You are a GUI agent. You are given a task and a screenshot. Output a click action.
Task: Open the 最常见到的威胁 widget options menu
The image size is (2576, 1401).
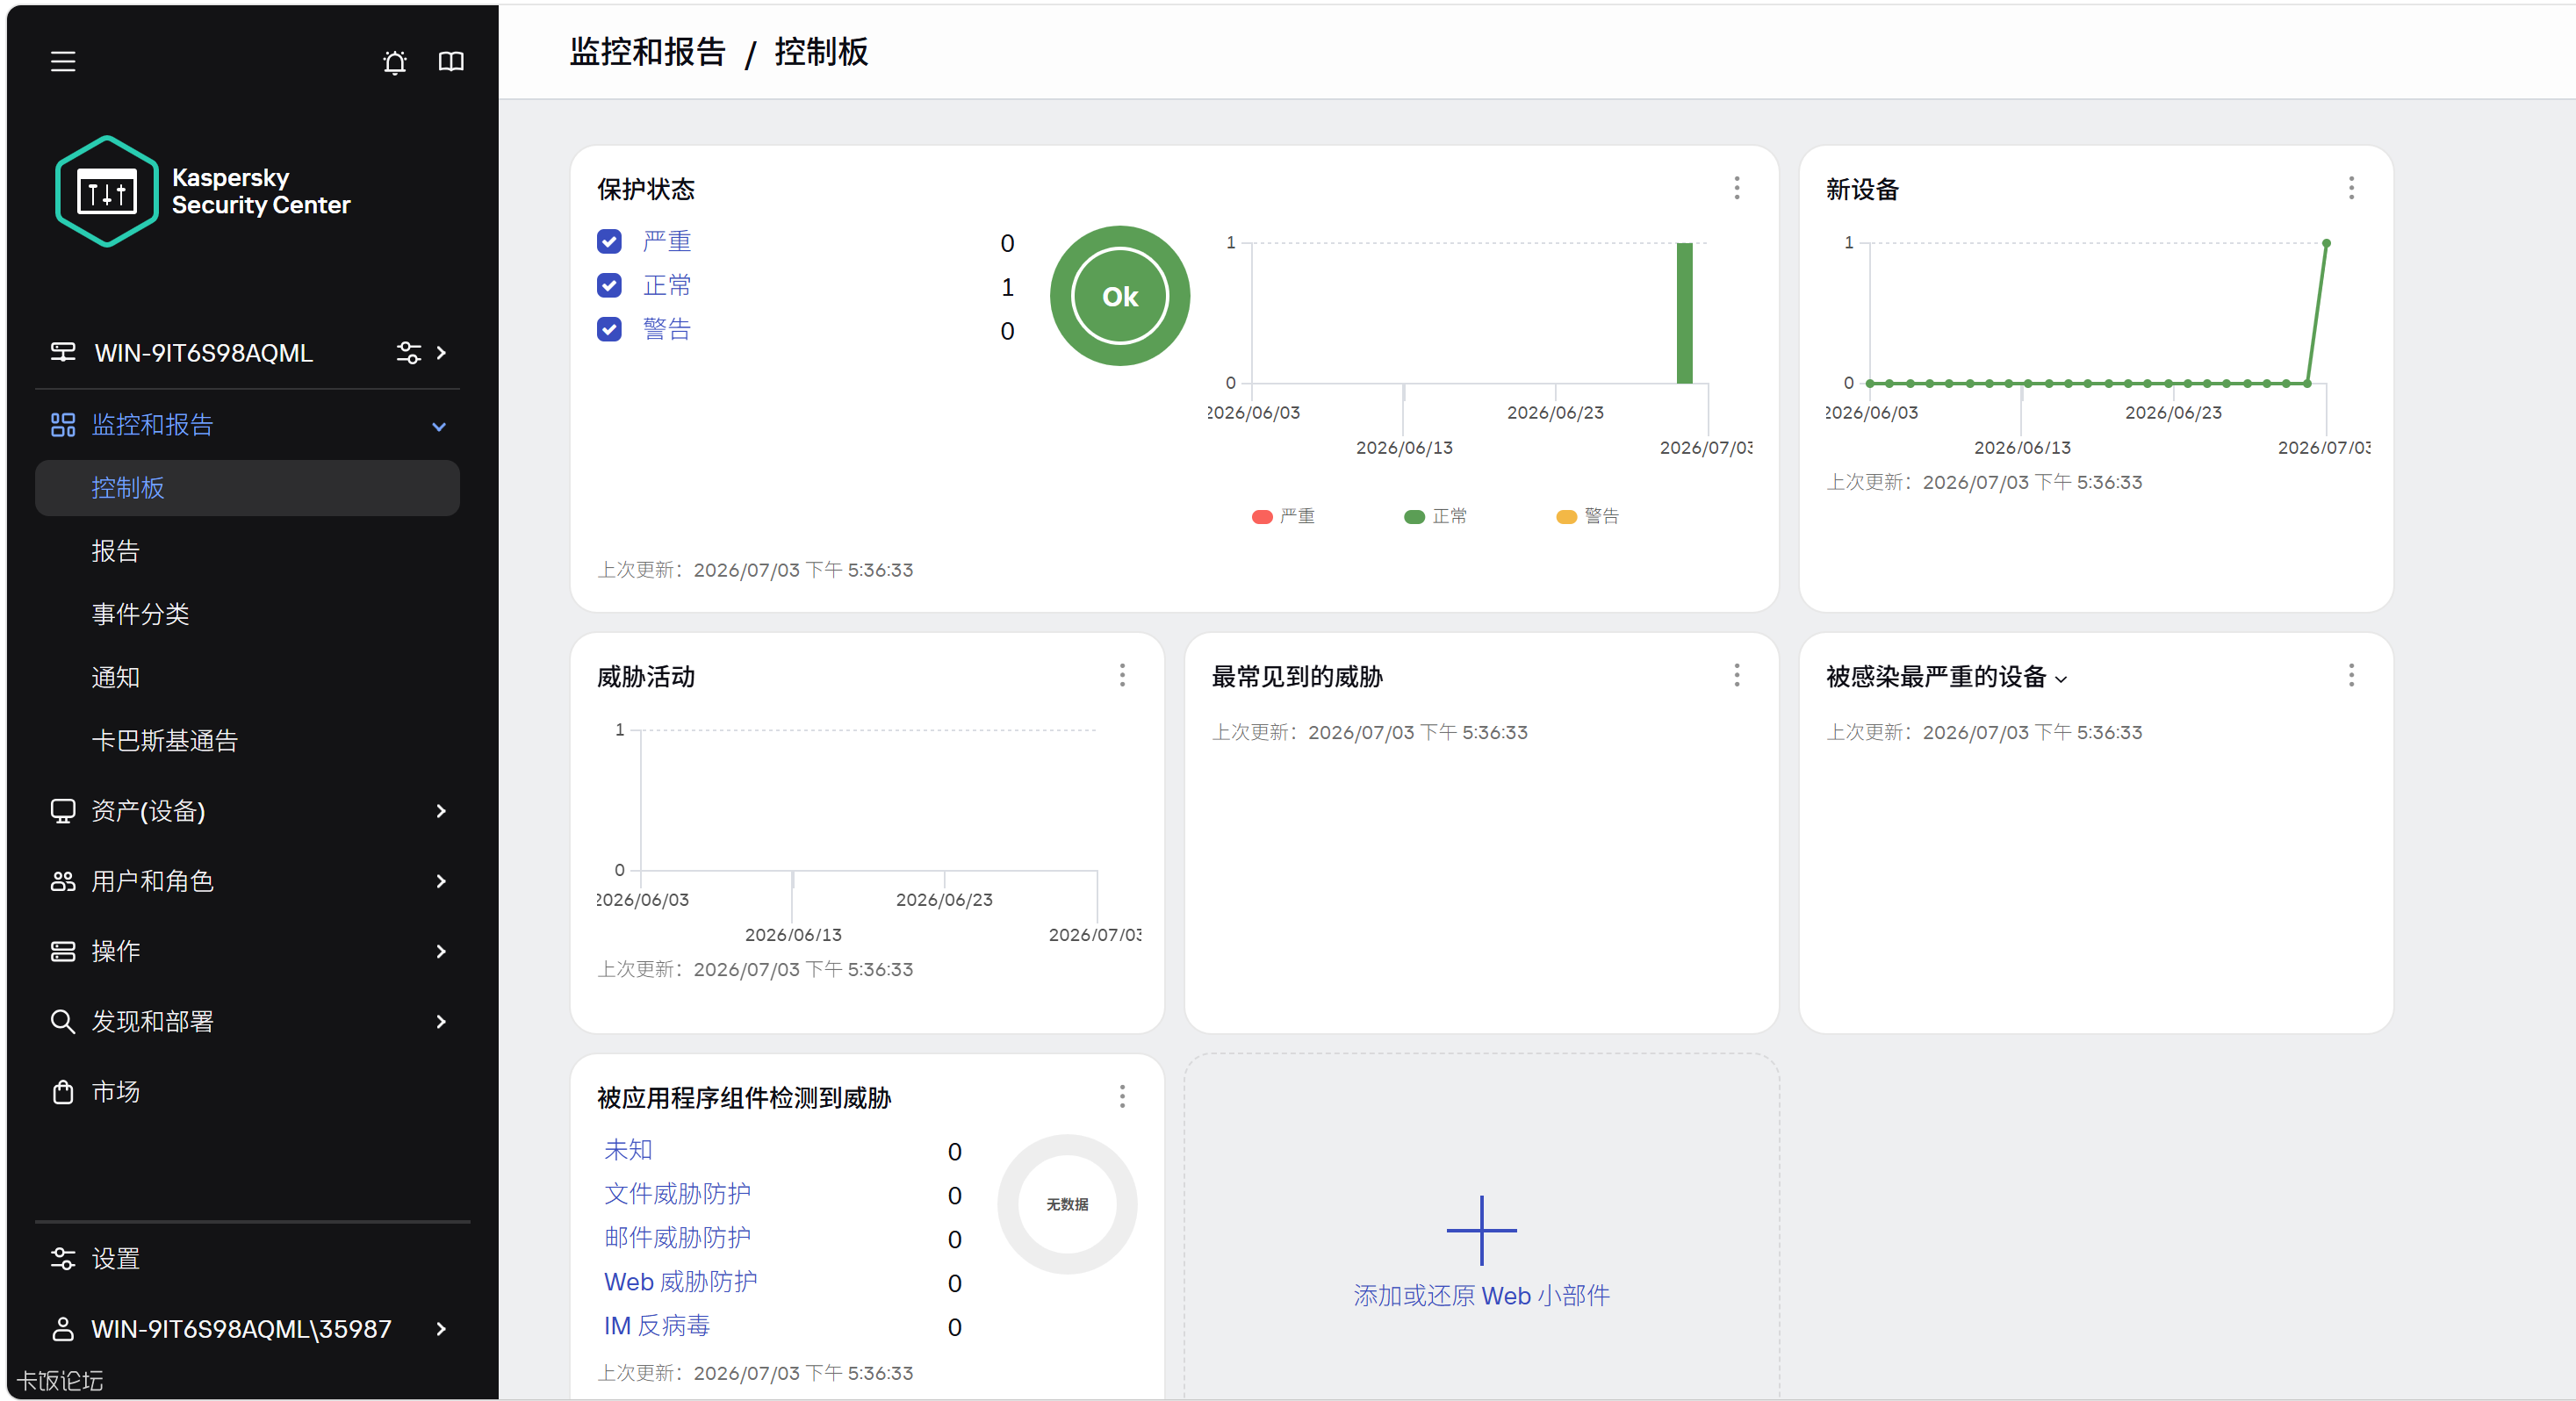click(x=1737, y=675)
